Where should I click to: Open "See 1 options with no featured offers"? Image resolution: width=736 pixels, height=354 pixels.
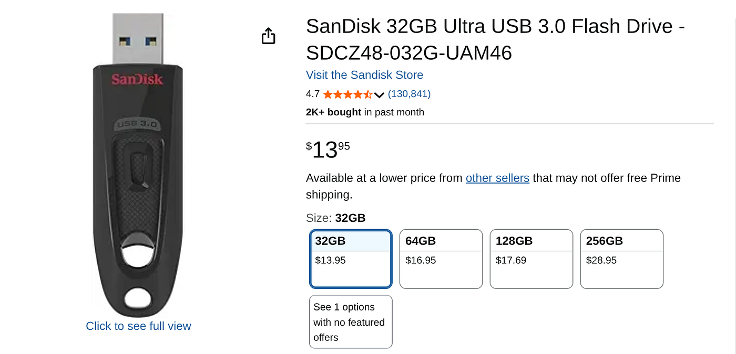click(351, 322)
